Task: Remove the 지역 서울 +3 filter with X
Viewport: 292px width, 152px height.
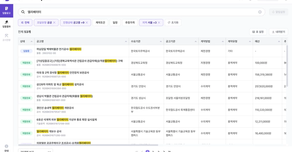Action: [159, 23]
